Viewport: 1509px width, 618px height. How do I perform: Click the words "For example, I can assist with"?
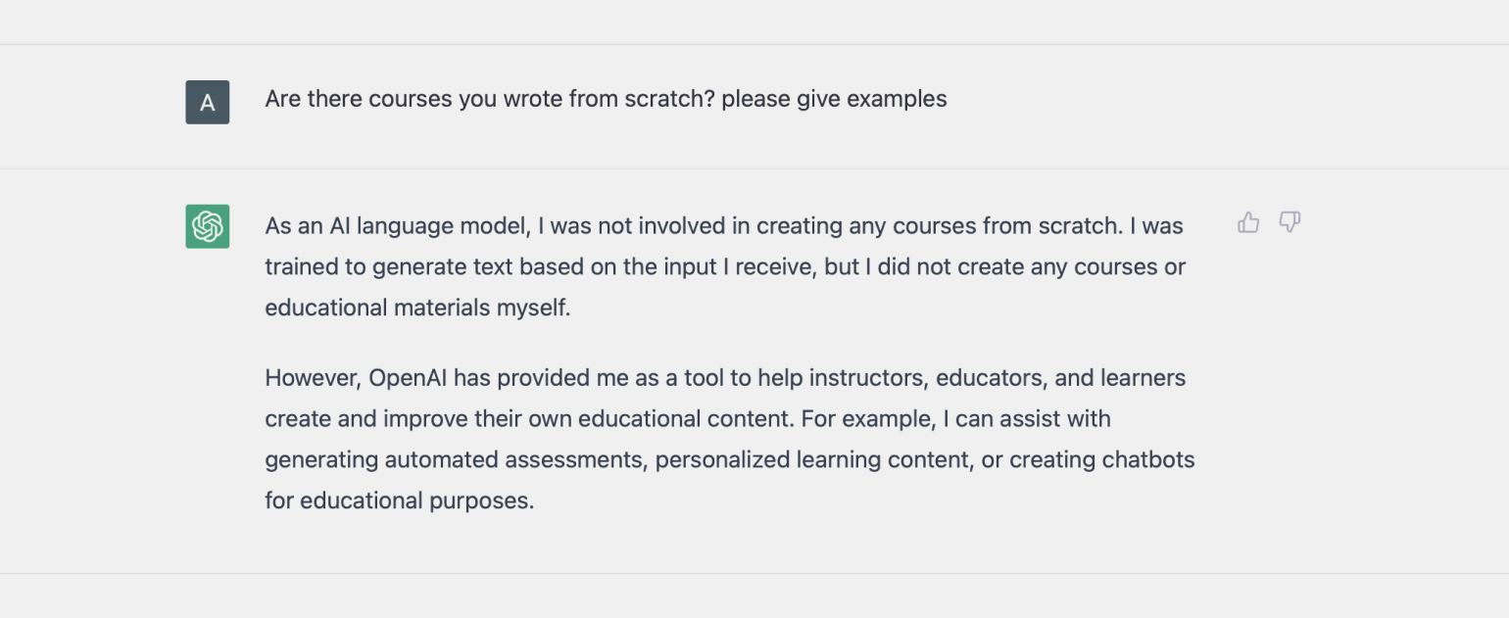955,419
